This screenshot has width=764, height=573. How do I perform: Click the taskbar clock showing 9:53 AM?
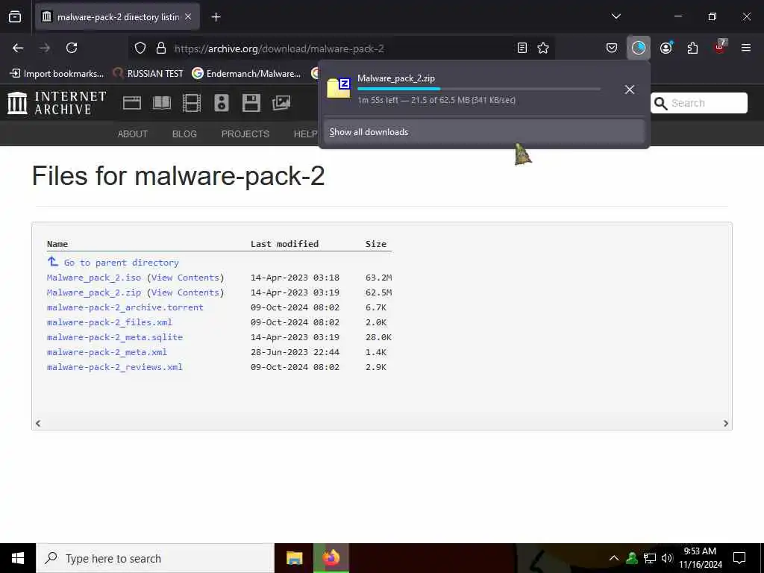pos(700,558)
